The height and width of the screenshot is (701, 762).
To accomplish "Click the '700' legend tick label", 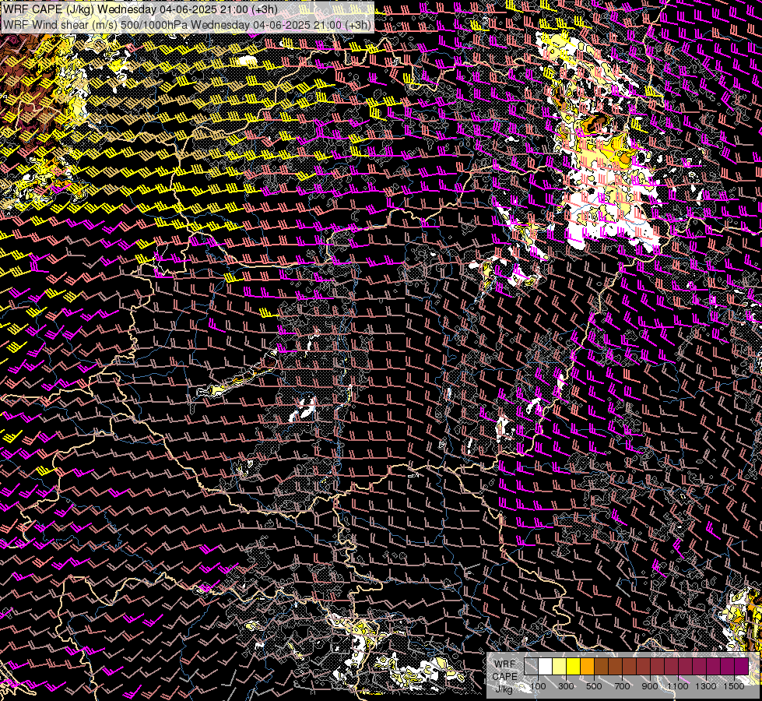I will [x=622, y=686].
